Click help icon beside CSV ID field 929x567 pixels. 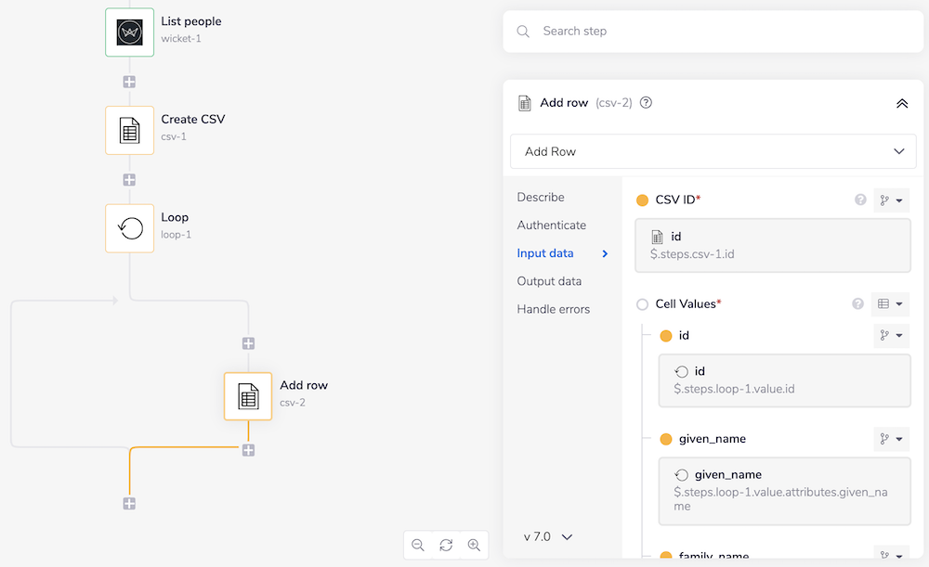tap(860, 200)
